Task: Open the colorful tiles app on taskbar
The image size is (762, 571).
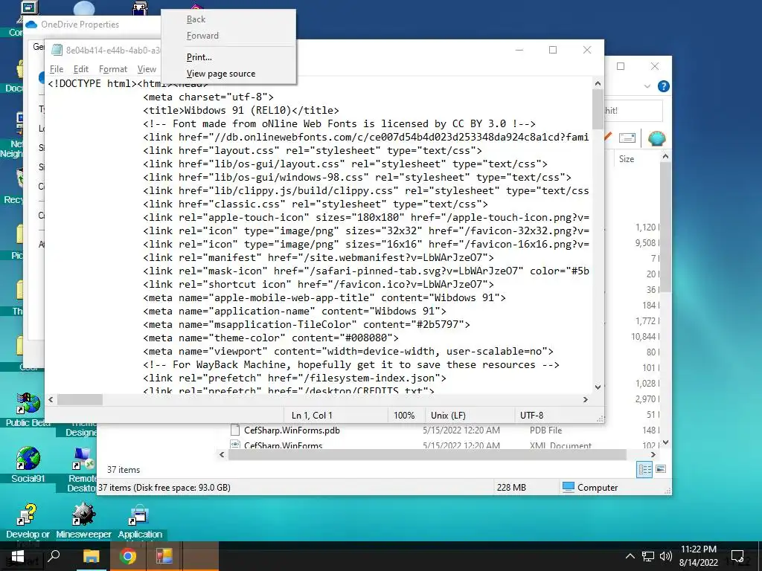Action: (164, 556)
